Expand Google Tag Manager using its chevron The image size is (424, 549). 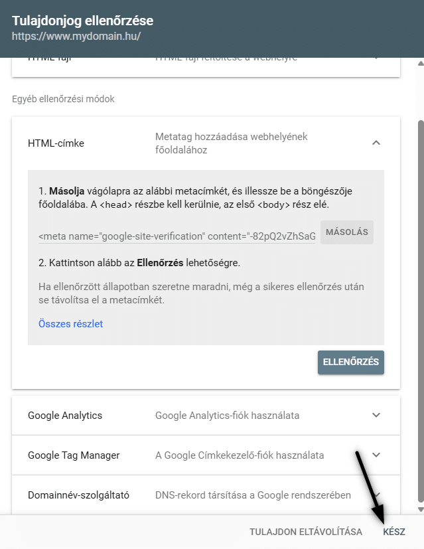[x=376, y=455]
